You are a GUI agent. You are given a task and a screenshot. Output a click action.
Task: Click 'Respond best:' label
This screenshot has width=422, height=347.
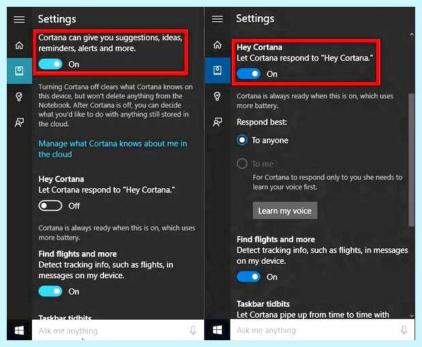pyautogui.click(x=262, y=122)
